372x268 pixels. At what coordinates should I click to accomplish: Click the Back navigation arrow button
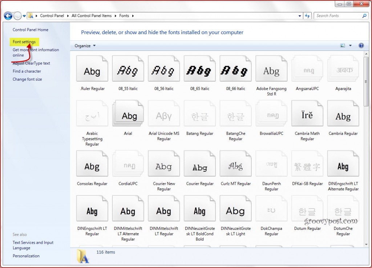click(8, 16)
